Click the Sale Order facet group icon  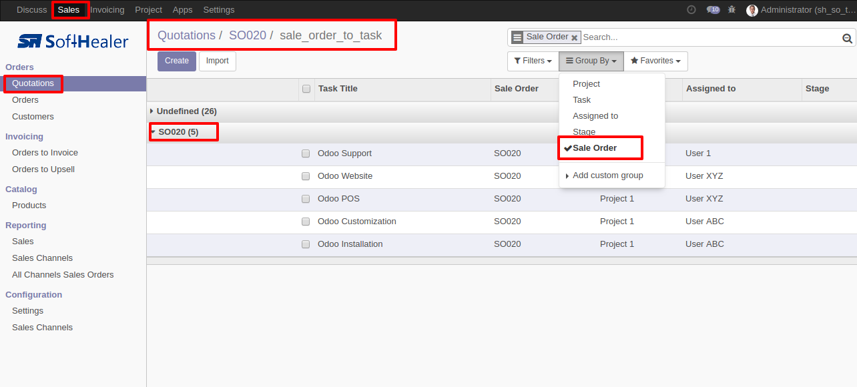pyautogui.click(x=517, y=37)
